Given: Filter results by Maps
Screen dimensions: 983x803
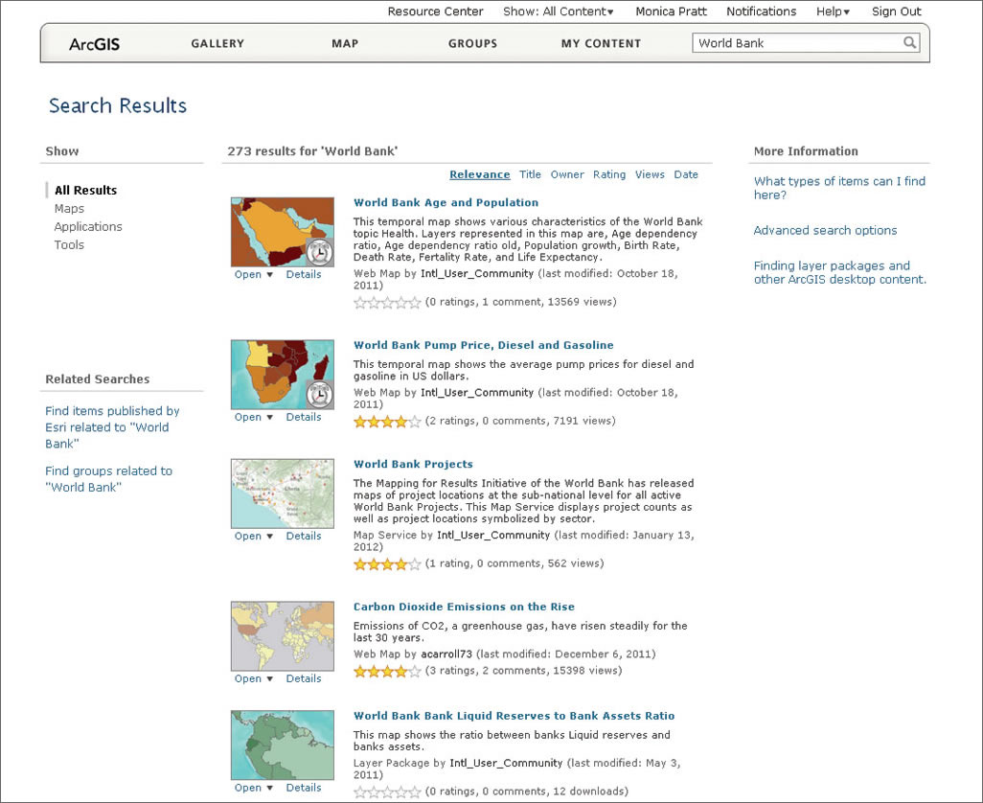Looking at the screenshot, I should 69,209.
